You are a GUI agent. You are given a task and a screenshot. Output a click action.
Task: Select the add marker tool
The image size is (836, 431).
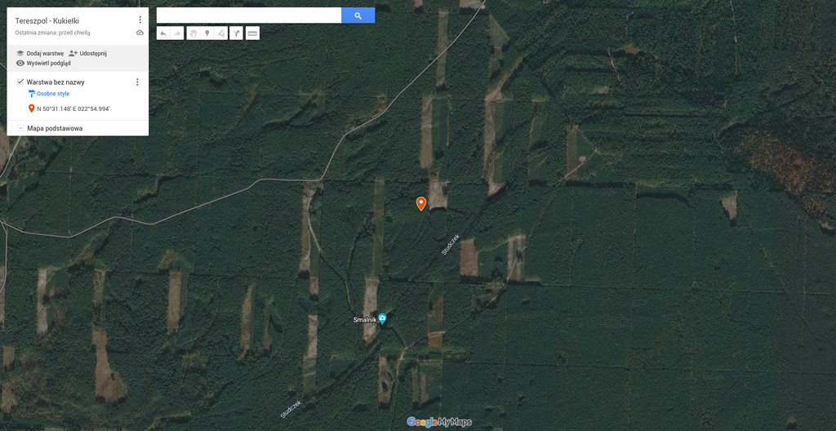(207, 33)
